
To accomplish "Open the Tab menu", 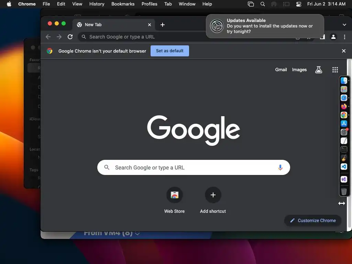I will [168, 4].
